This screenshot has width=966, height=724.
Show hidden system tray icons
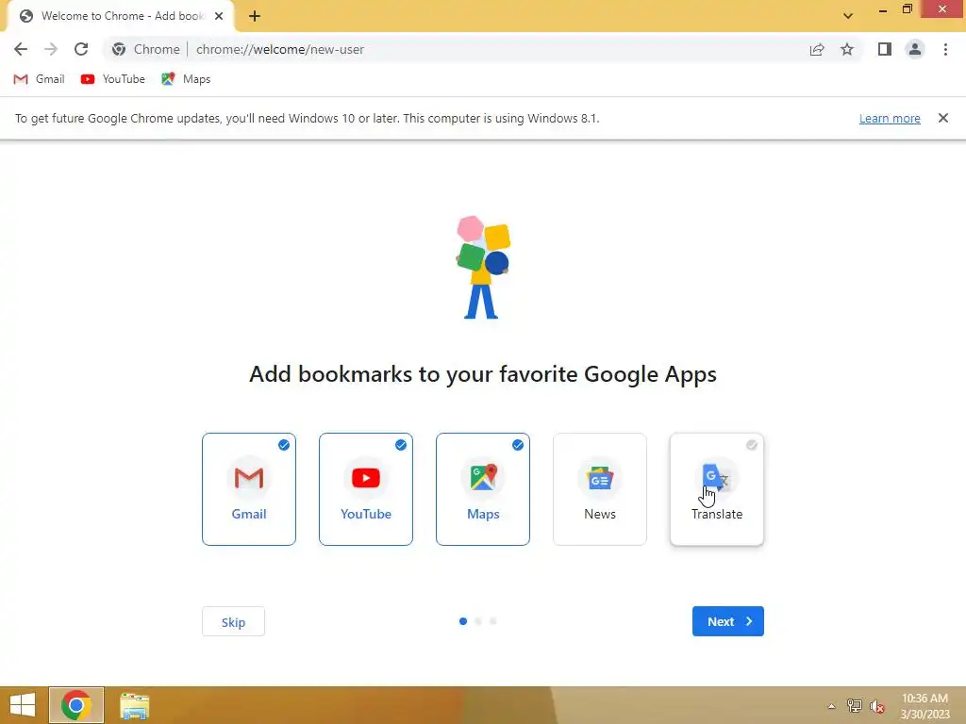pyautogui.click(x=832, y=706)
